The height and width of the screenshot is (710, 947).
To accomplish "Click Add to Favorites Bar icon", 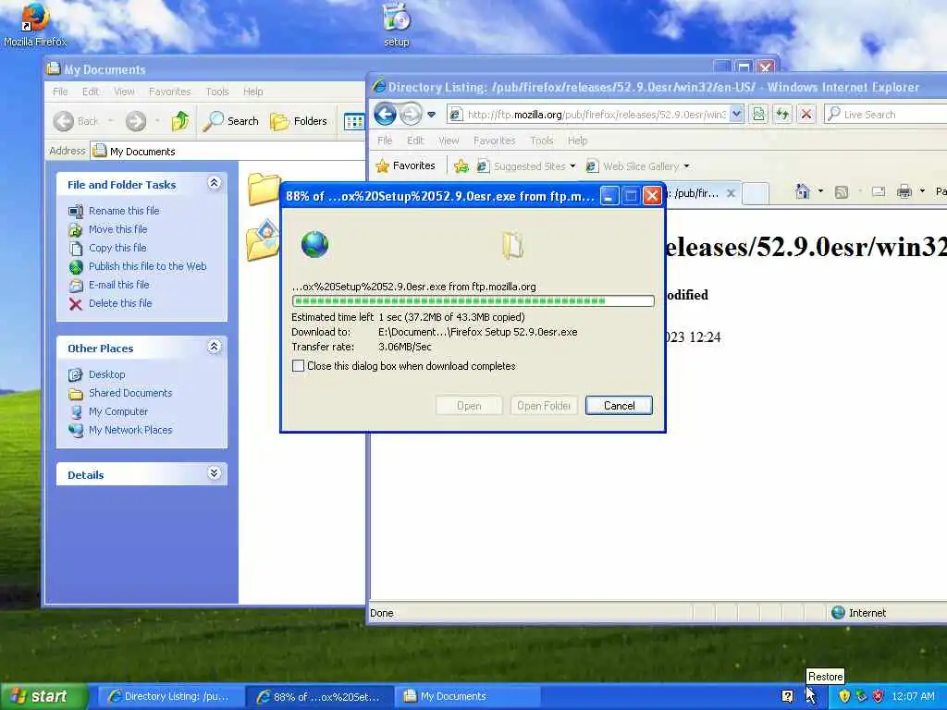I will point(461,166).
